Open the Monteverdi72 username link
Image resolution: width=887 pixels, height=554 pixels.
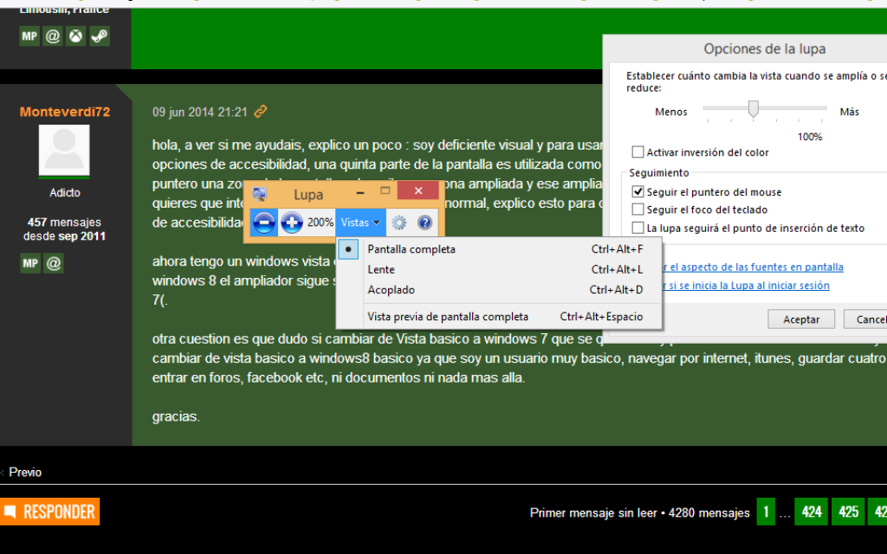pyautogui.click(x=65, y=112)
